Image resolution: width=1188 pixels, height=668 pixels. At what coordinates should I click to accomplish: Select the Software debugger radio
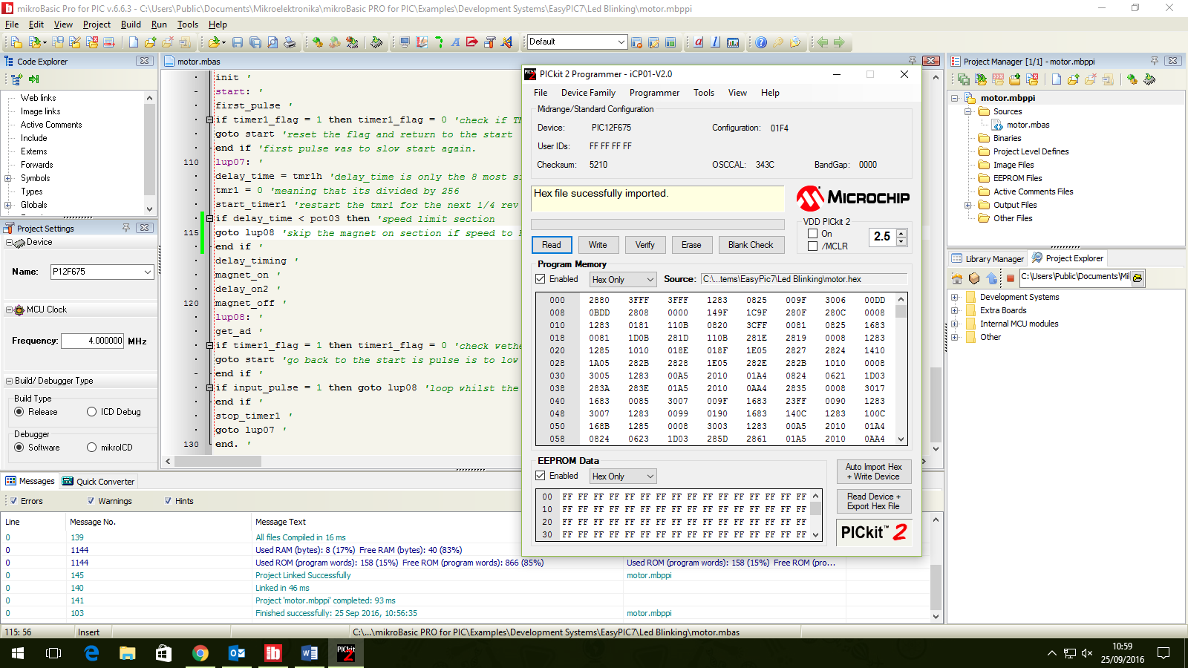pyautogui.click(x=19, y=448)
